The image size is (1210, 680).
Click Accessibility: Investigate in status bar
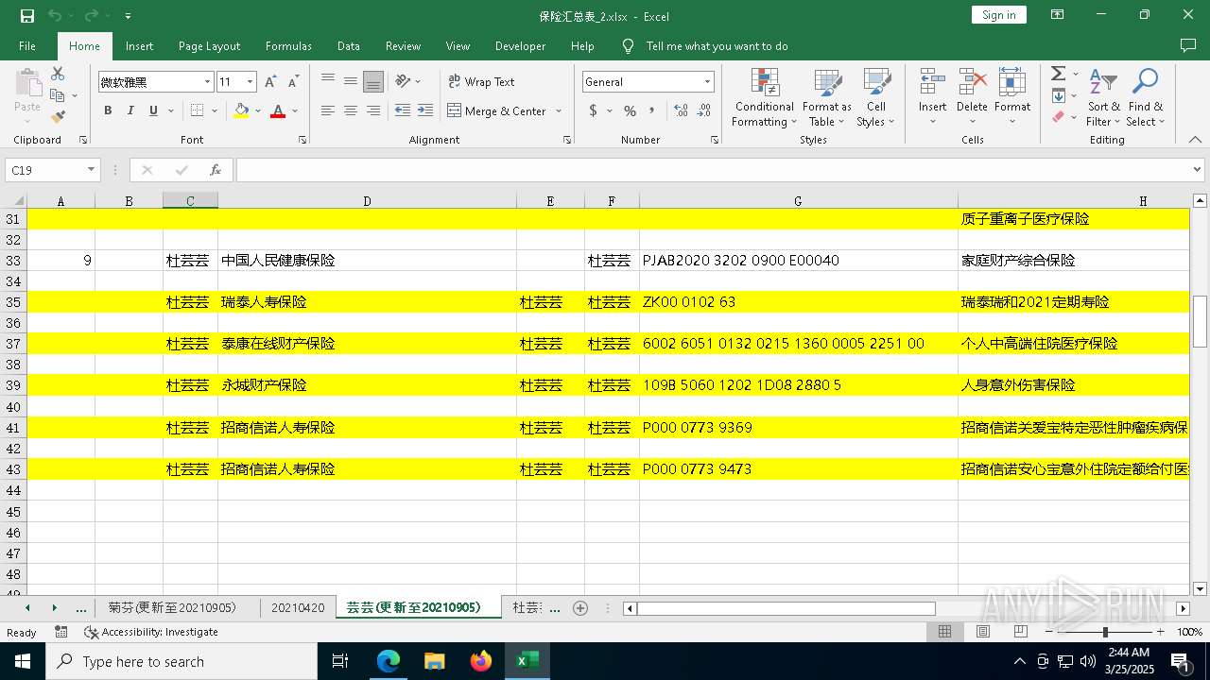pos(151,632)
